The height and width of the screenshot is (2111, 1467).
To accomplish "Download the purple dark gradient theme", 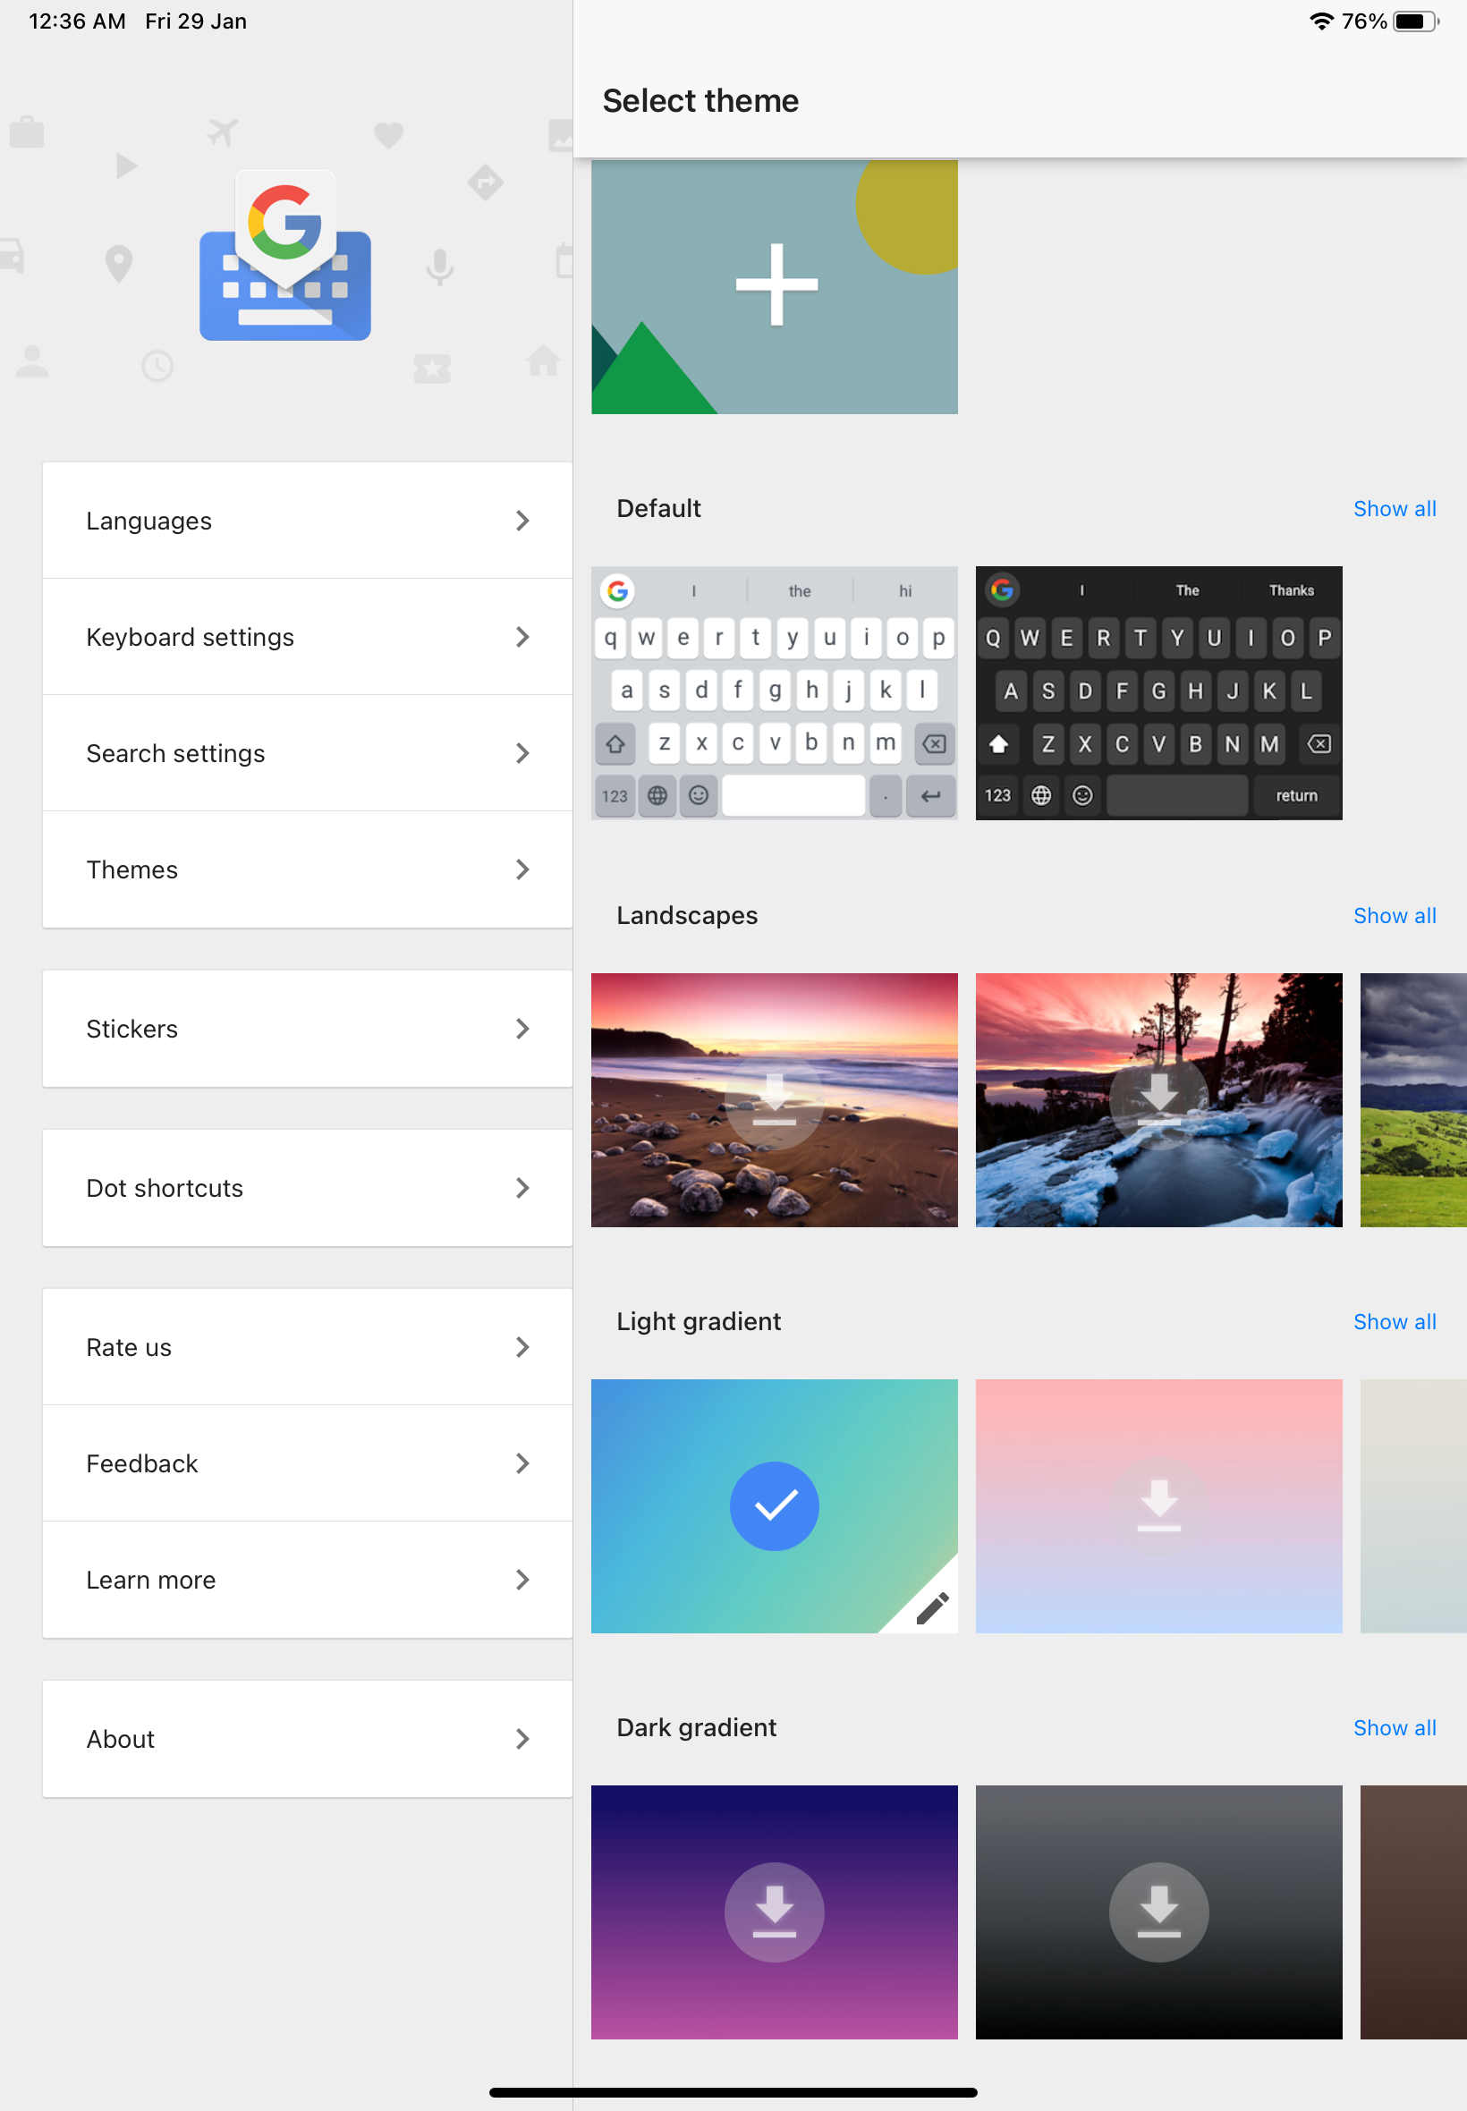I will 774,1912.
